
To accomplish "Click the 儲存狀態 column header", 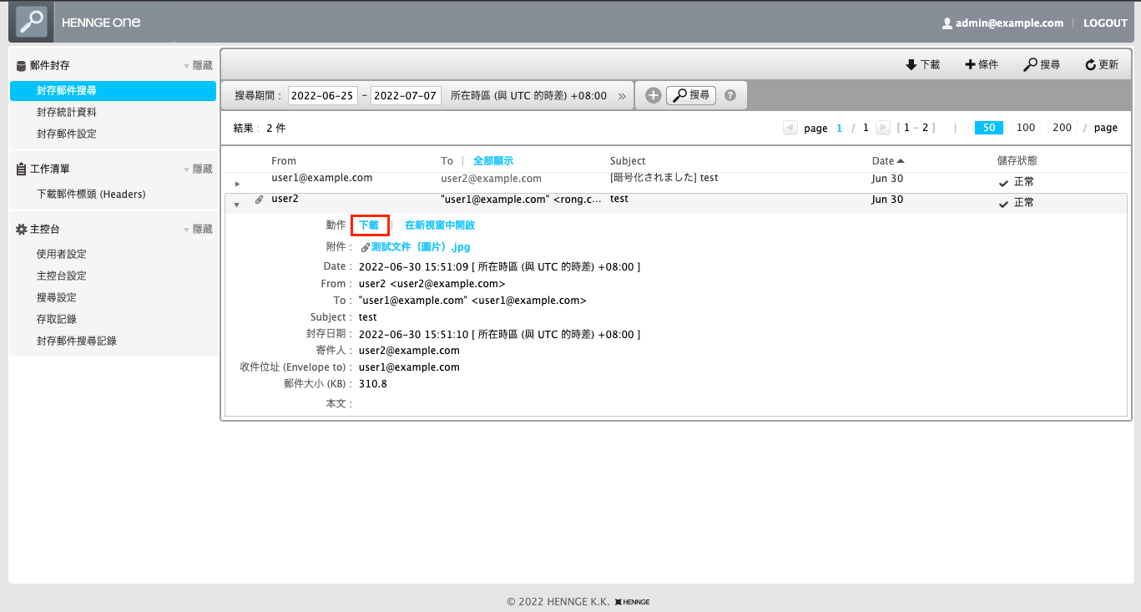I will pos(1017,160).
